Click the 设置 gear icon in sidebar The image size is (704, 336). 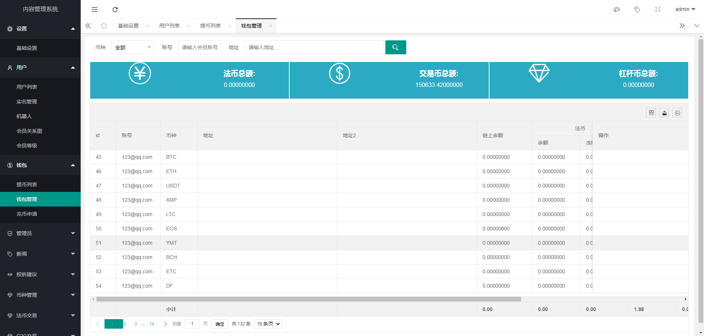coord(10,29)
